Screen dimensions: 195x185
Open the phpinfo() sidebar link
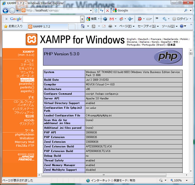click(27, 80)
